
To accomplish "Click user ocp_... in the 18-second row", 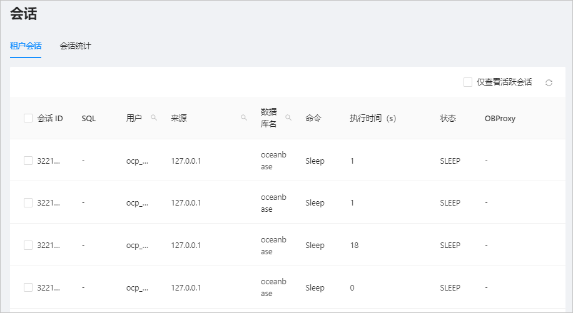I will point(137,246).
